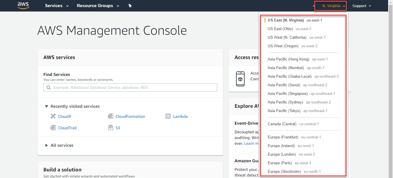Open the CloudTrail link
Image resolution: width=393 pixels, height=178 pixels.
(67, 128)
